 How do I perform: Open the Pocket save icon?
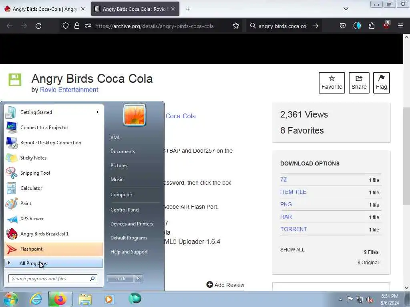[x=343, y=26]
